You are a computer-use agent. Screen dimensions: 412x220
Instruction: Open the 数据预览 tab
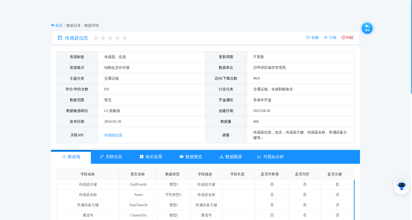coord(191,157)
